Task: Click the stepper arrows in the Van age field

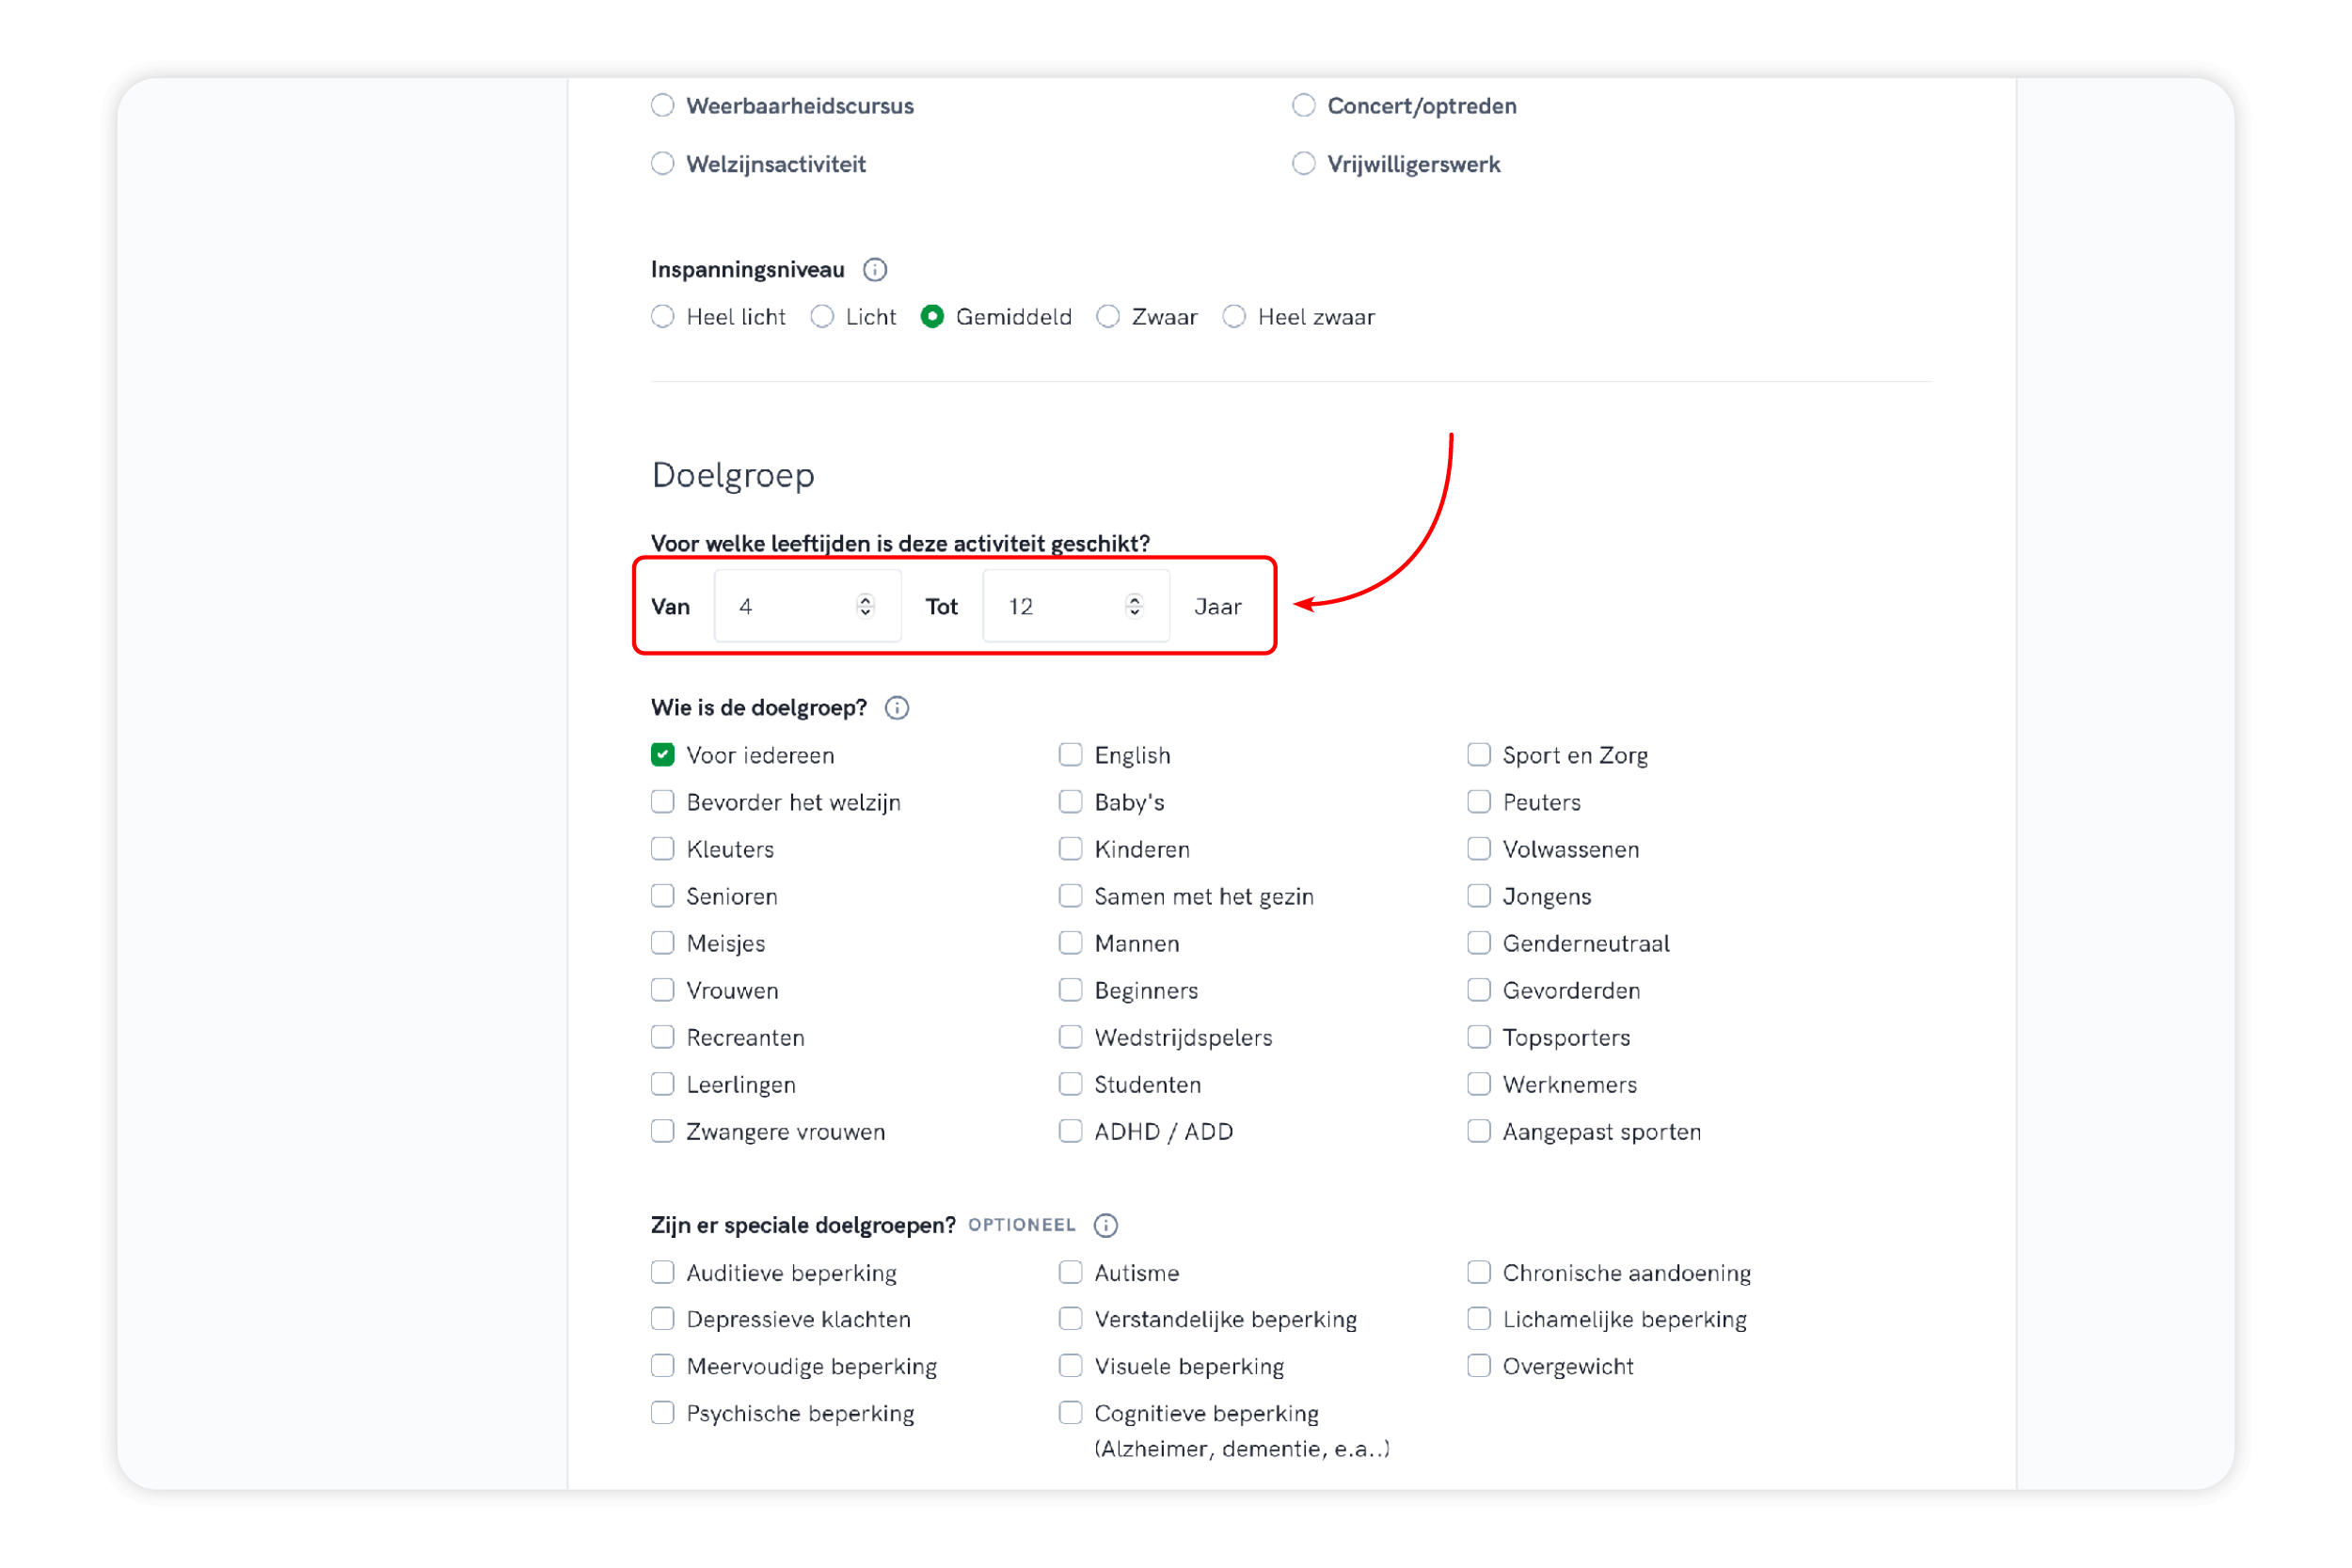Action: click(x=865, y=606)
